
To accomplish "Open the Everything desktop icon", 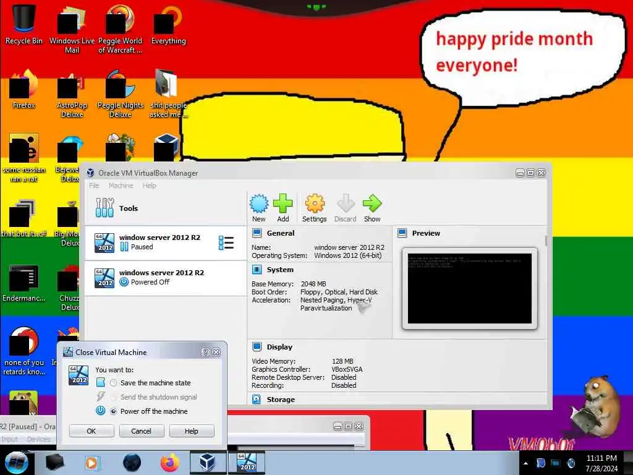I will (168, 24).
